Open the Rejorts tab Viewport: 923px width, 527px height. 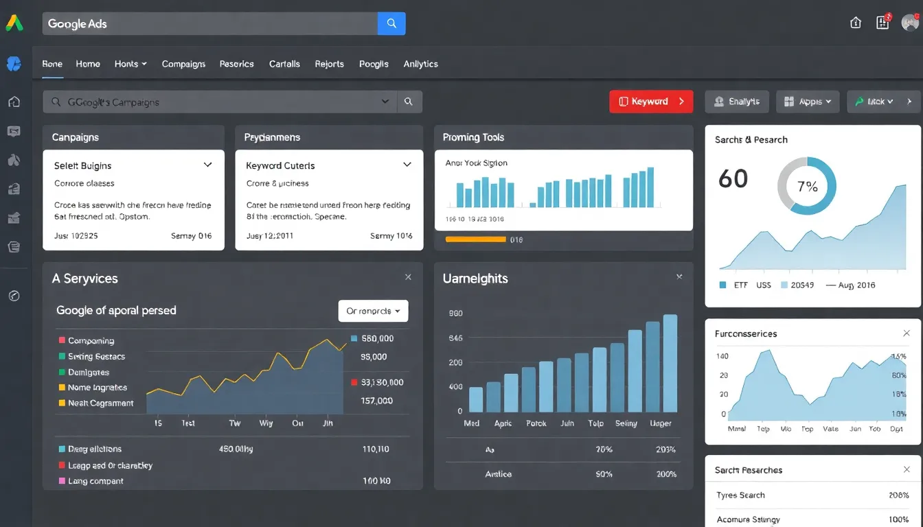329,64
